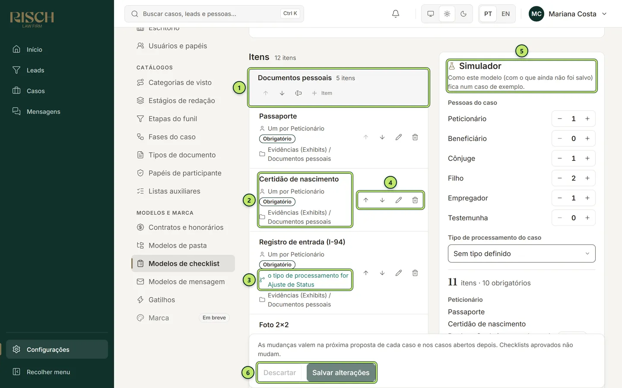Move Certidão de nascimento up
622x388 pixels.
pyautogui.click(x=366, y=200)
